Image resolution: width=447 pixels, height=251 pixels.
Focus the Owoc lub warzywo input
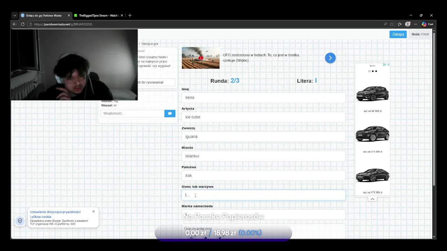[263, 195]
